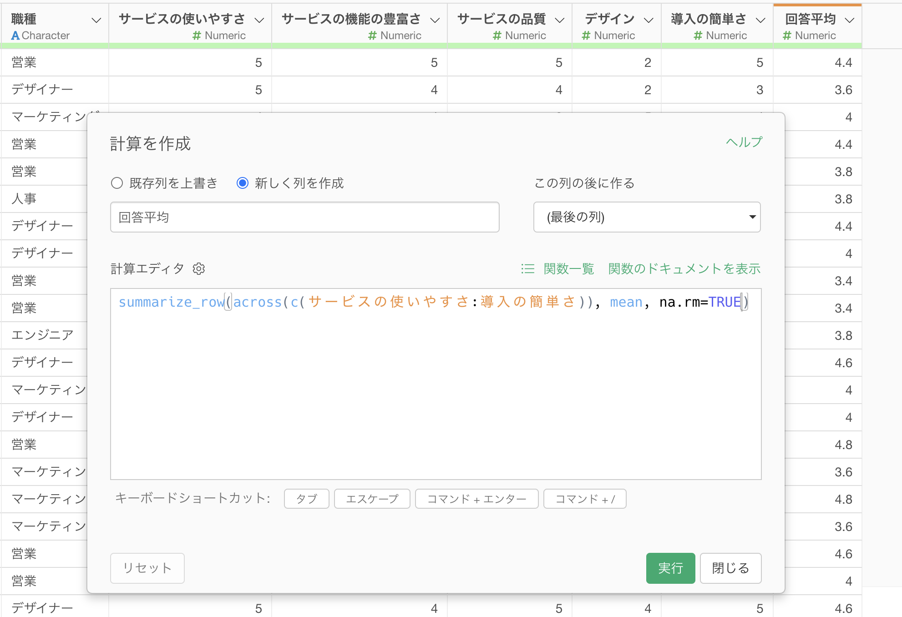
Task: Click the column name field 回答平均
Action: click(304, 217)
